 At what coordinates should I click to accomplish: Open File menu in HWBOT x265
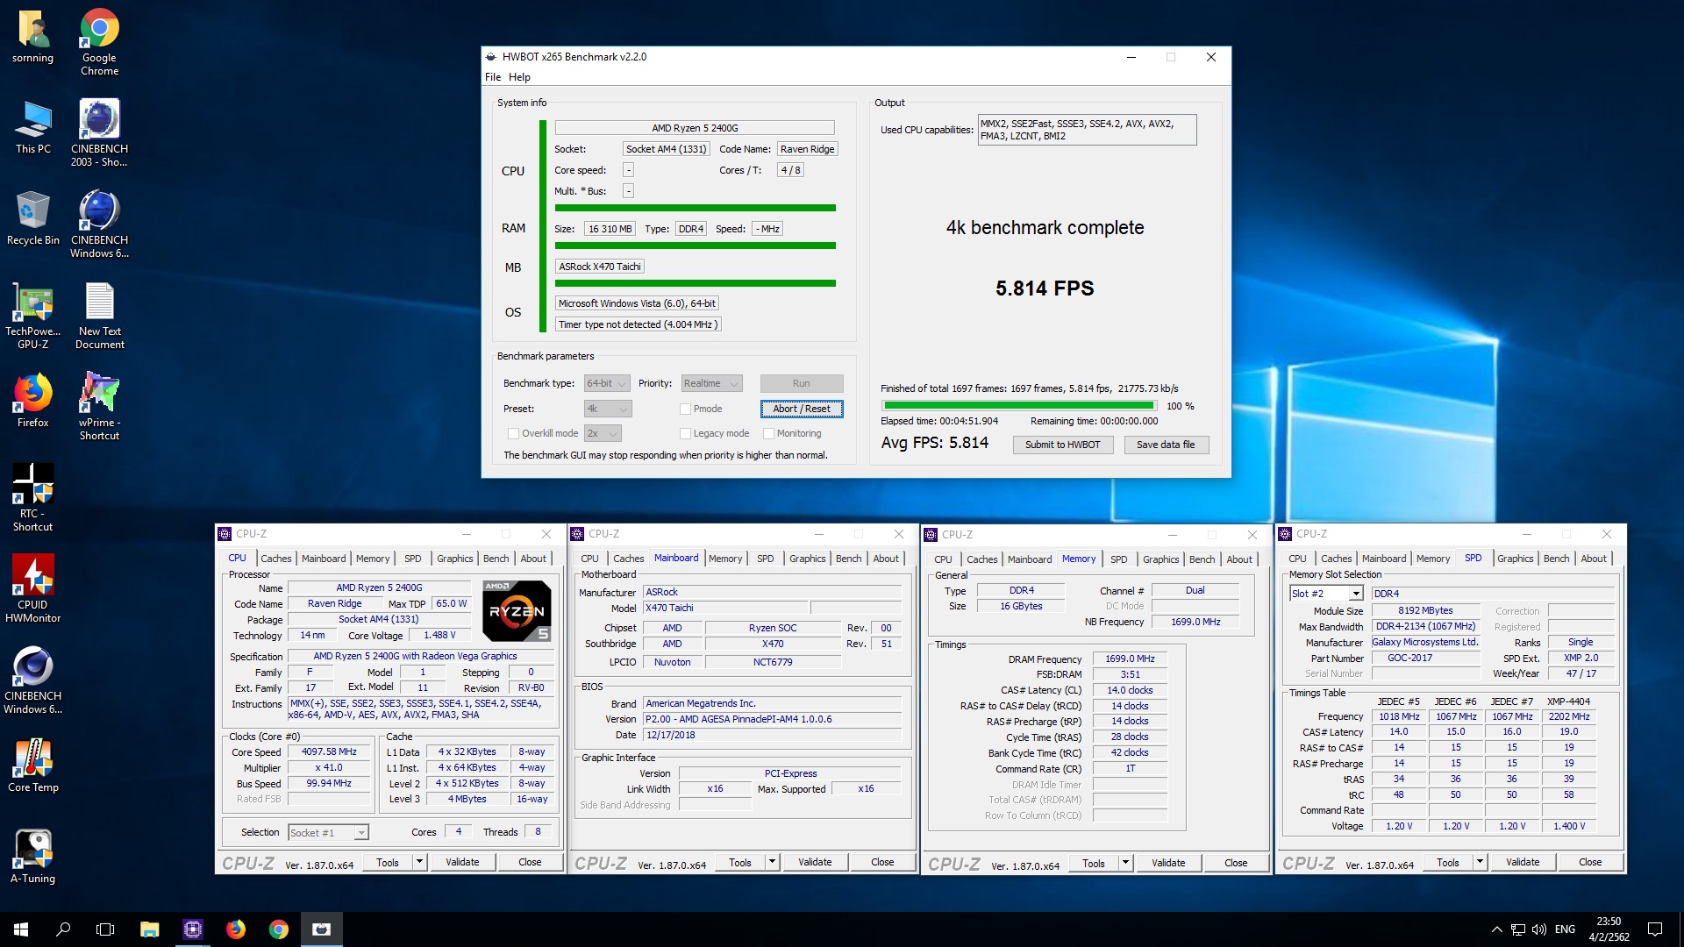493,77
